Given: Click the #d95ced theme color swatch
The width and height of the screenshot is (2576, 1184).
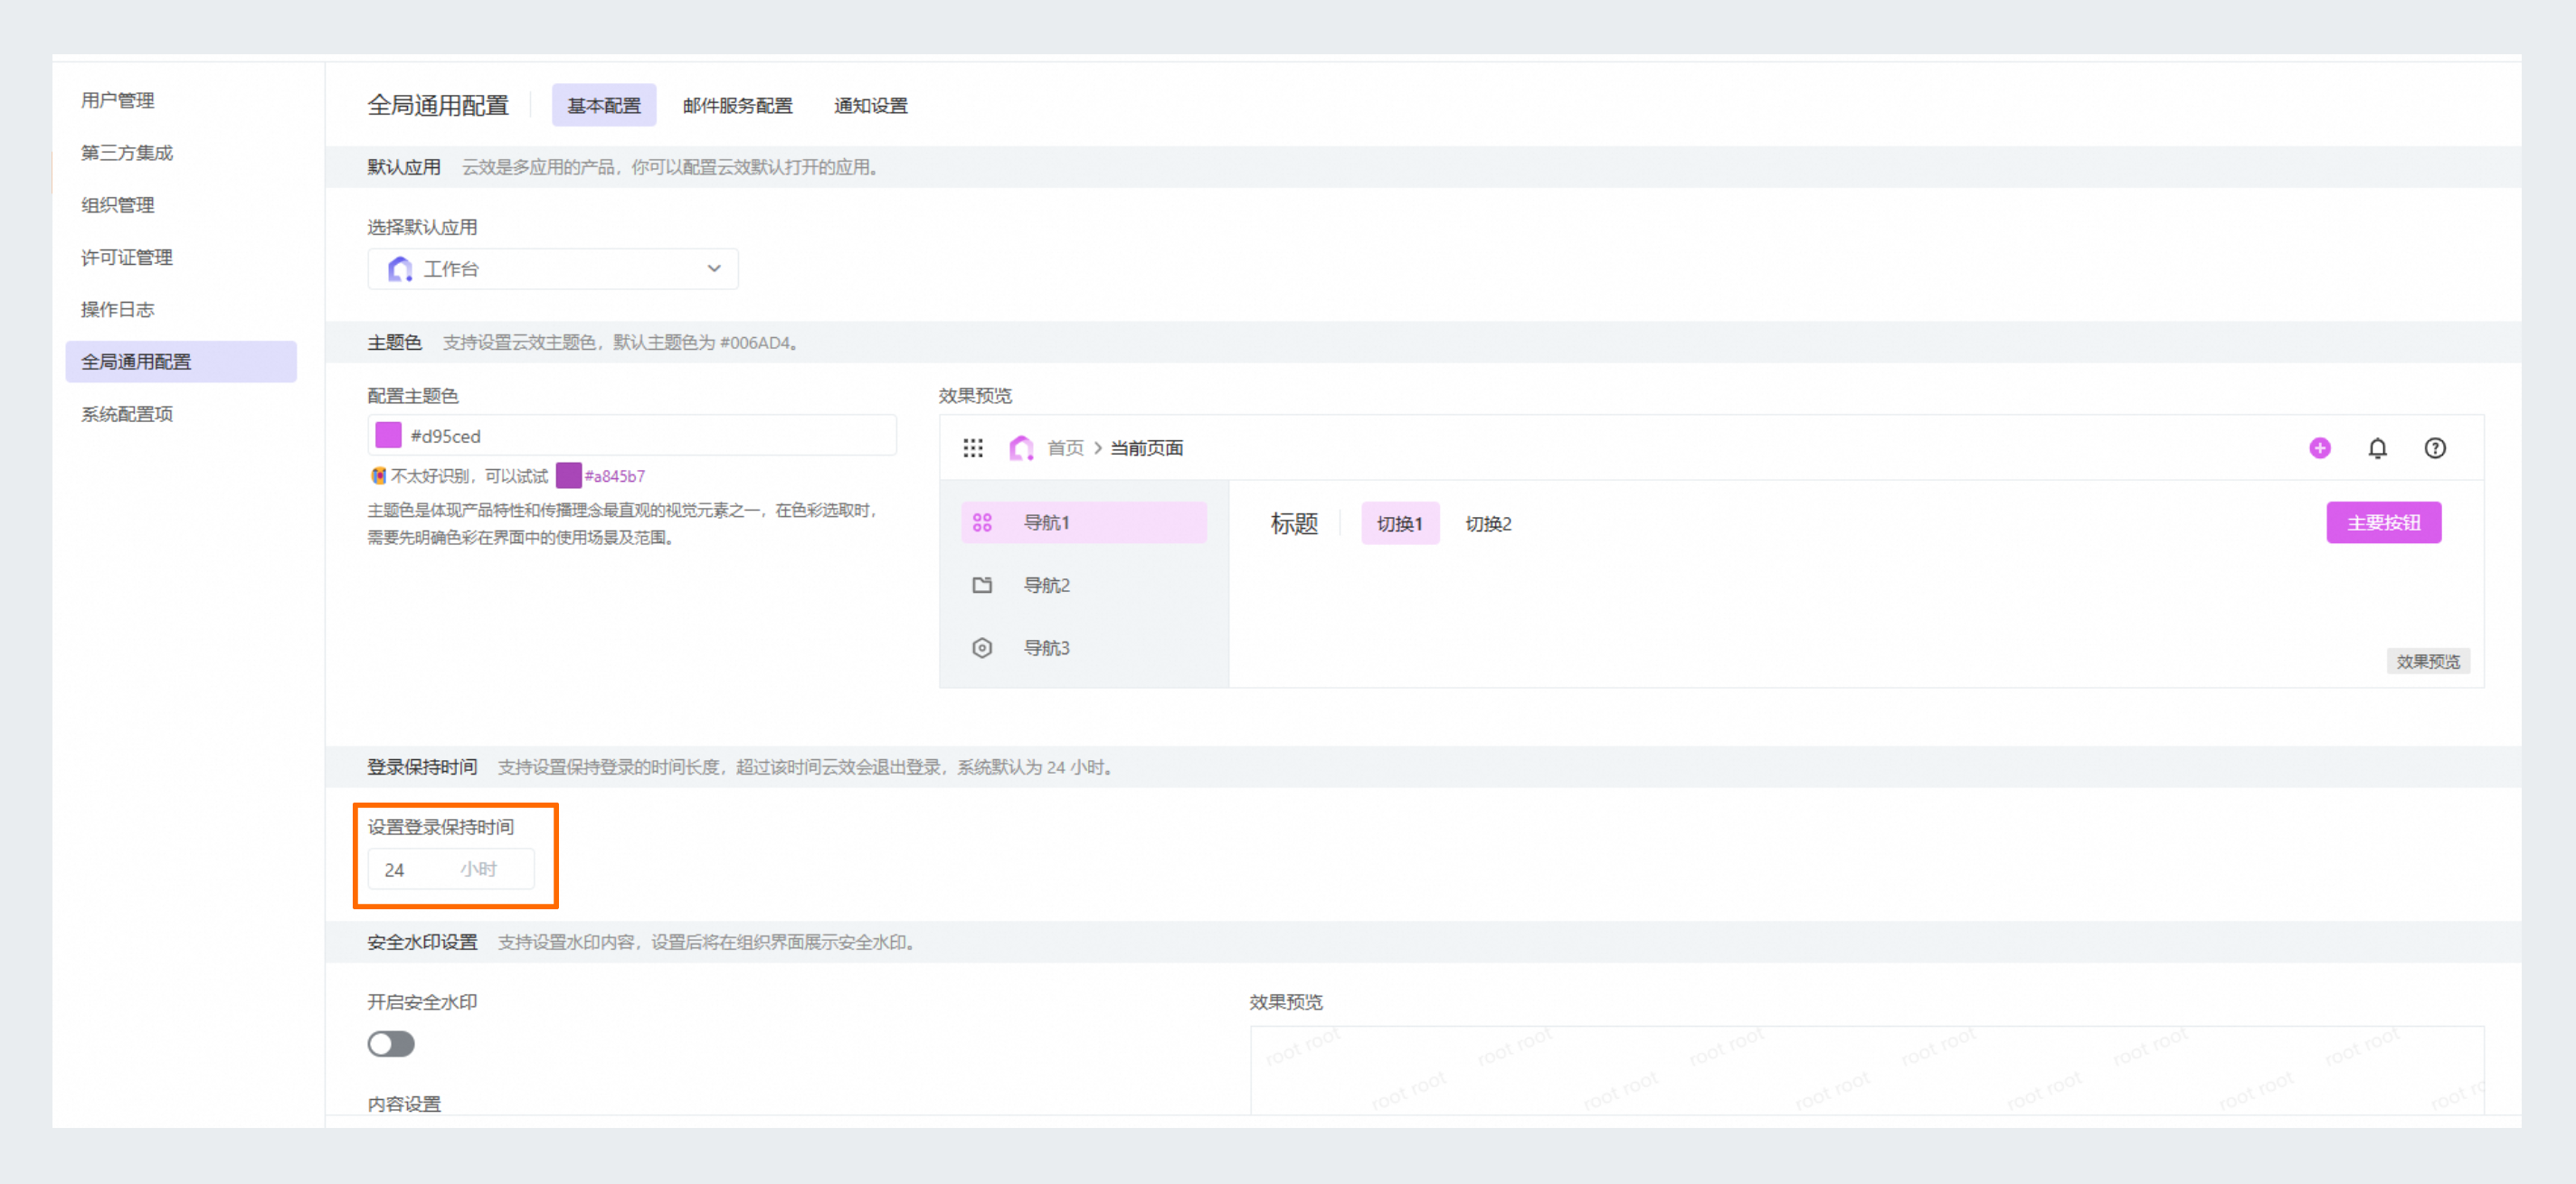Looking at the screenshot, I should pyautogui.click(x=388, y=436).
